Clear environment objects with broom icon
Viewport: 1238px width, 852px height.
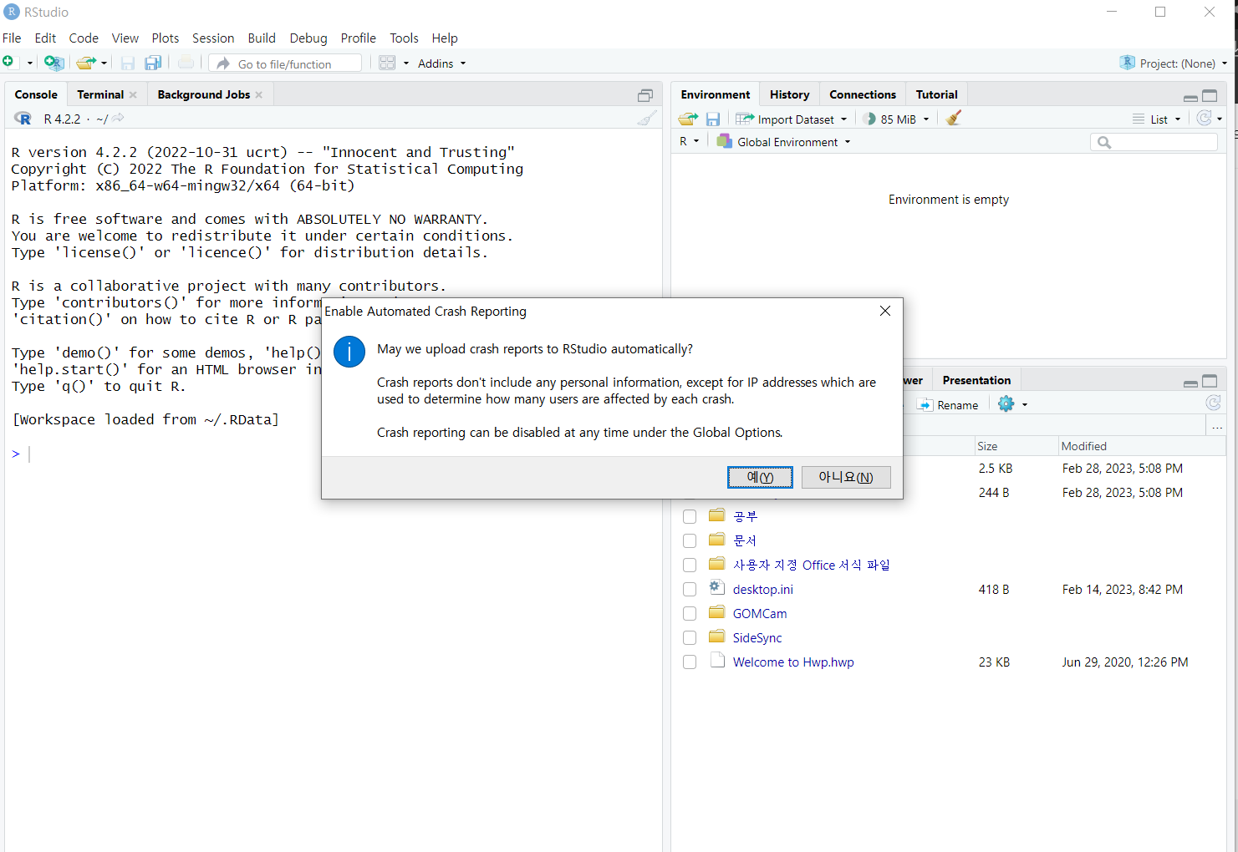pyautogui.click(x=953, y=119)
